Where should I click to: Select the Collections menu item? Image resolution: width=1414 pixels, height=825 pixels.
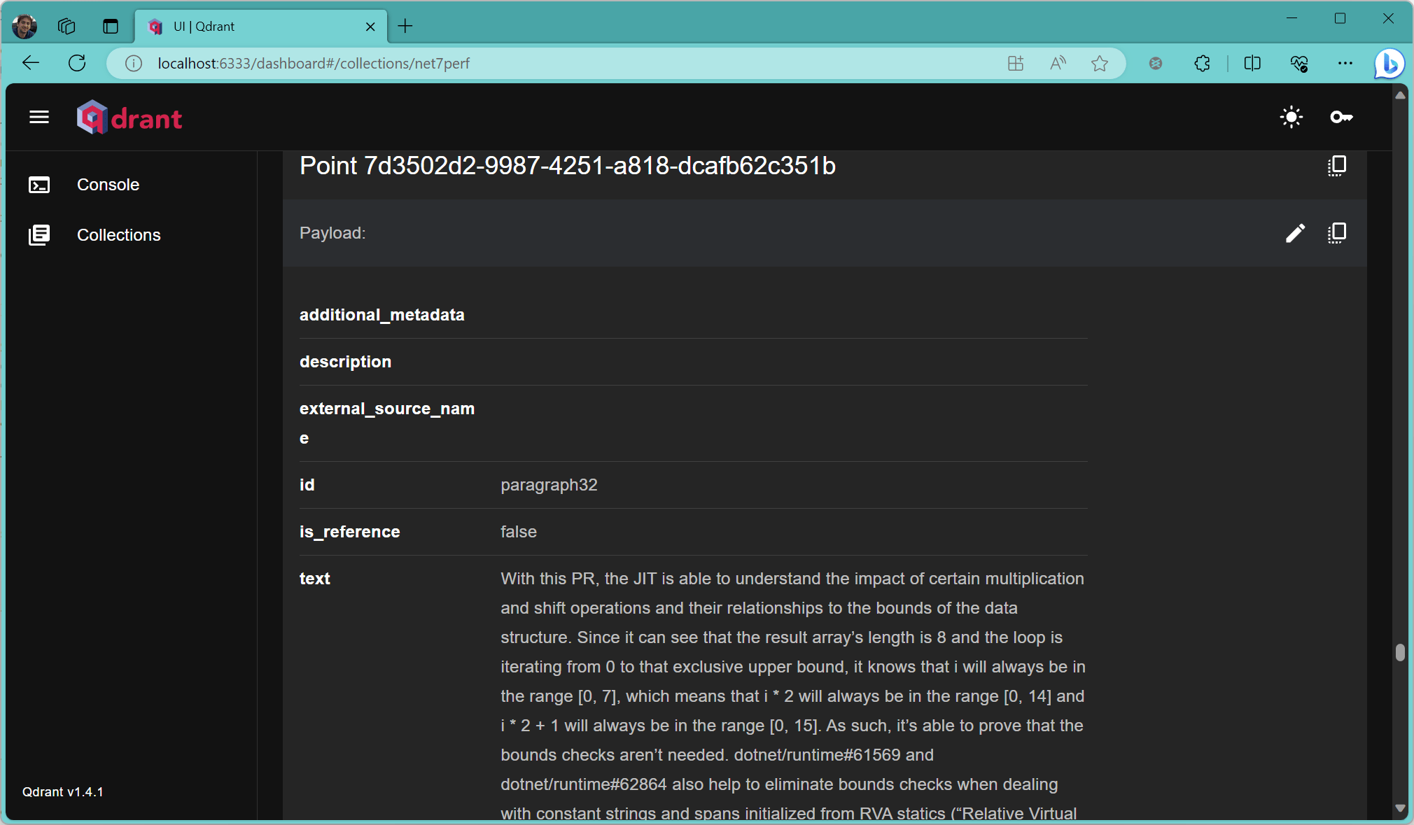[x=119, y=234]
